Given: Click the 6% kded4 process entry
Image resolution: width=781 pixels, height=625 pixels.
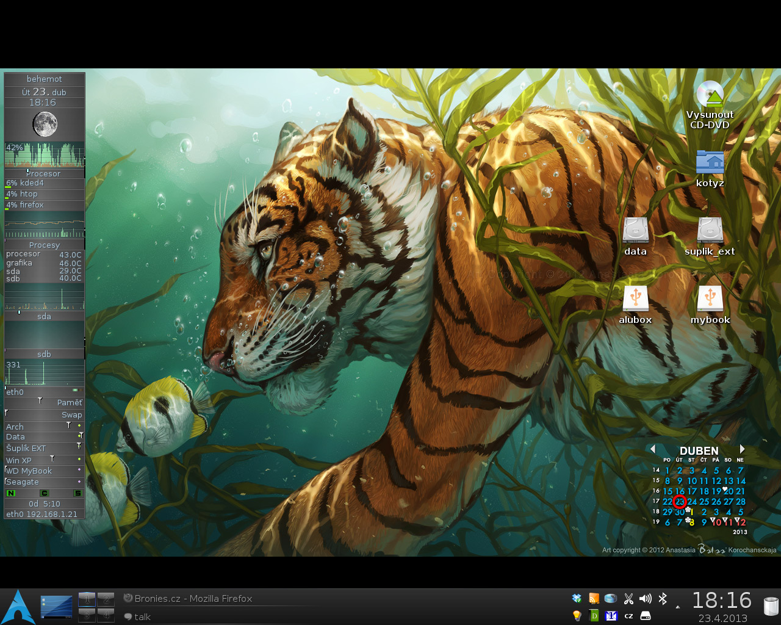Looking at the screenshot, I should pyautogui.click(x=45, y=183).
